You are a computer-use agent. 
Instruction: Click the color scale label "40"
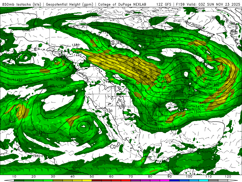(x=72, y=177)
